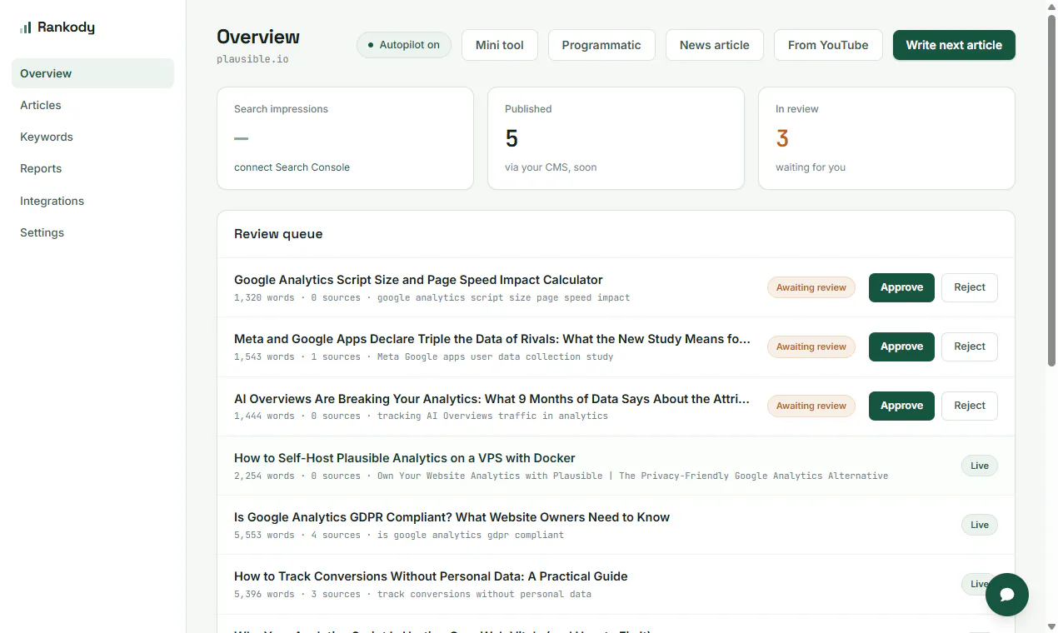1058x633 pixels.
Task: Open the Meta and Google Apps article title
Action: [492, 339]
